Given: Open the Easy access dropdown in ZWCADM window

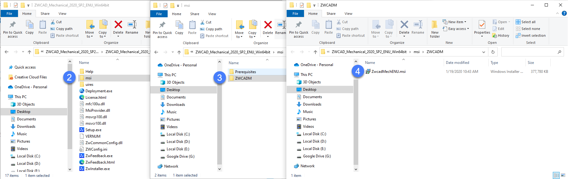Looking at the screenshot, I should [x=456, y=29].
